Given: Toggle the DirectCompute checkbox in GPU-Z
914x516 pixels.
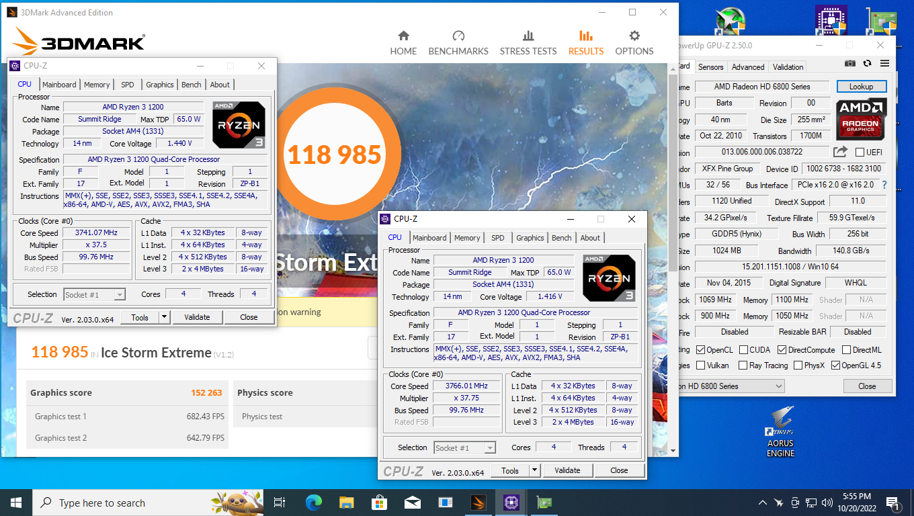Looking at the screenshot, I should tap(782, 350).
